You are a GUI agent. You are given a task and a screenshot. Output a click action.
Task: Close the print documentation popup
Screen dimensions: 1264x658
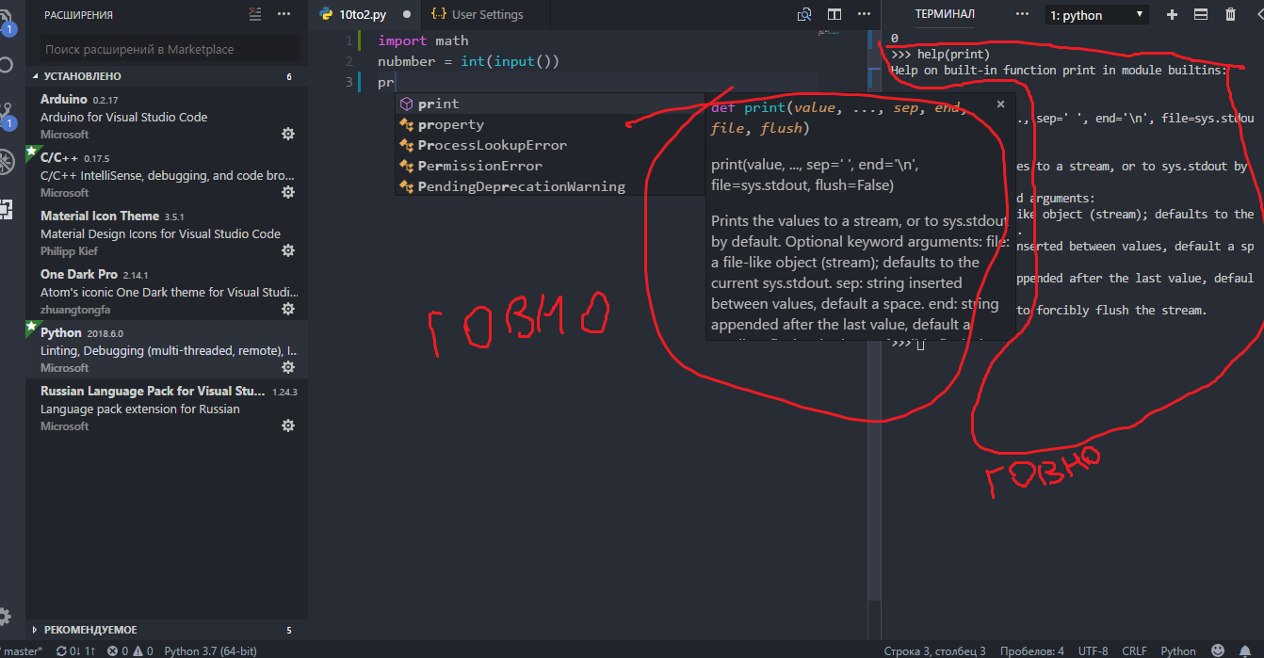pos(1000,104)
